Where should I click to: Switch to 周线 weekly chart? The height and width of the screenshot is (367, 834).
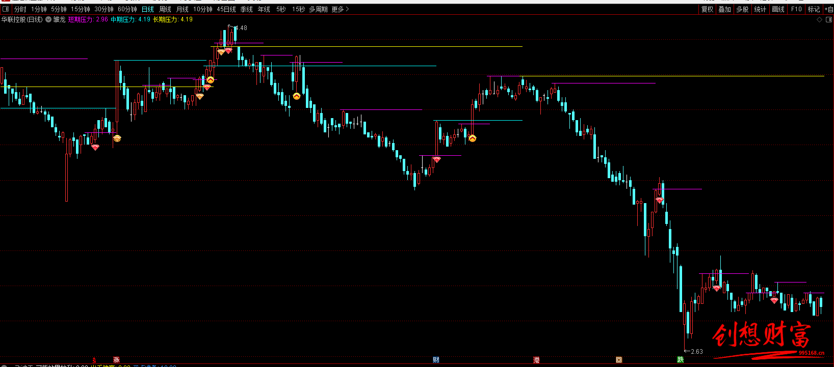click(x=165, y=9)
